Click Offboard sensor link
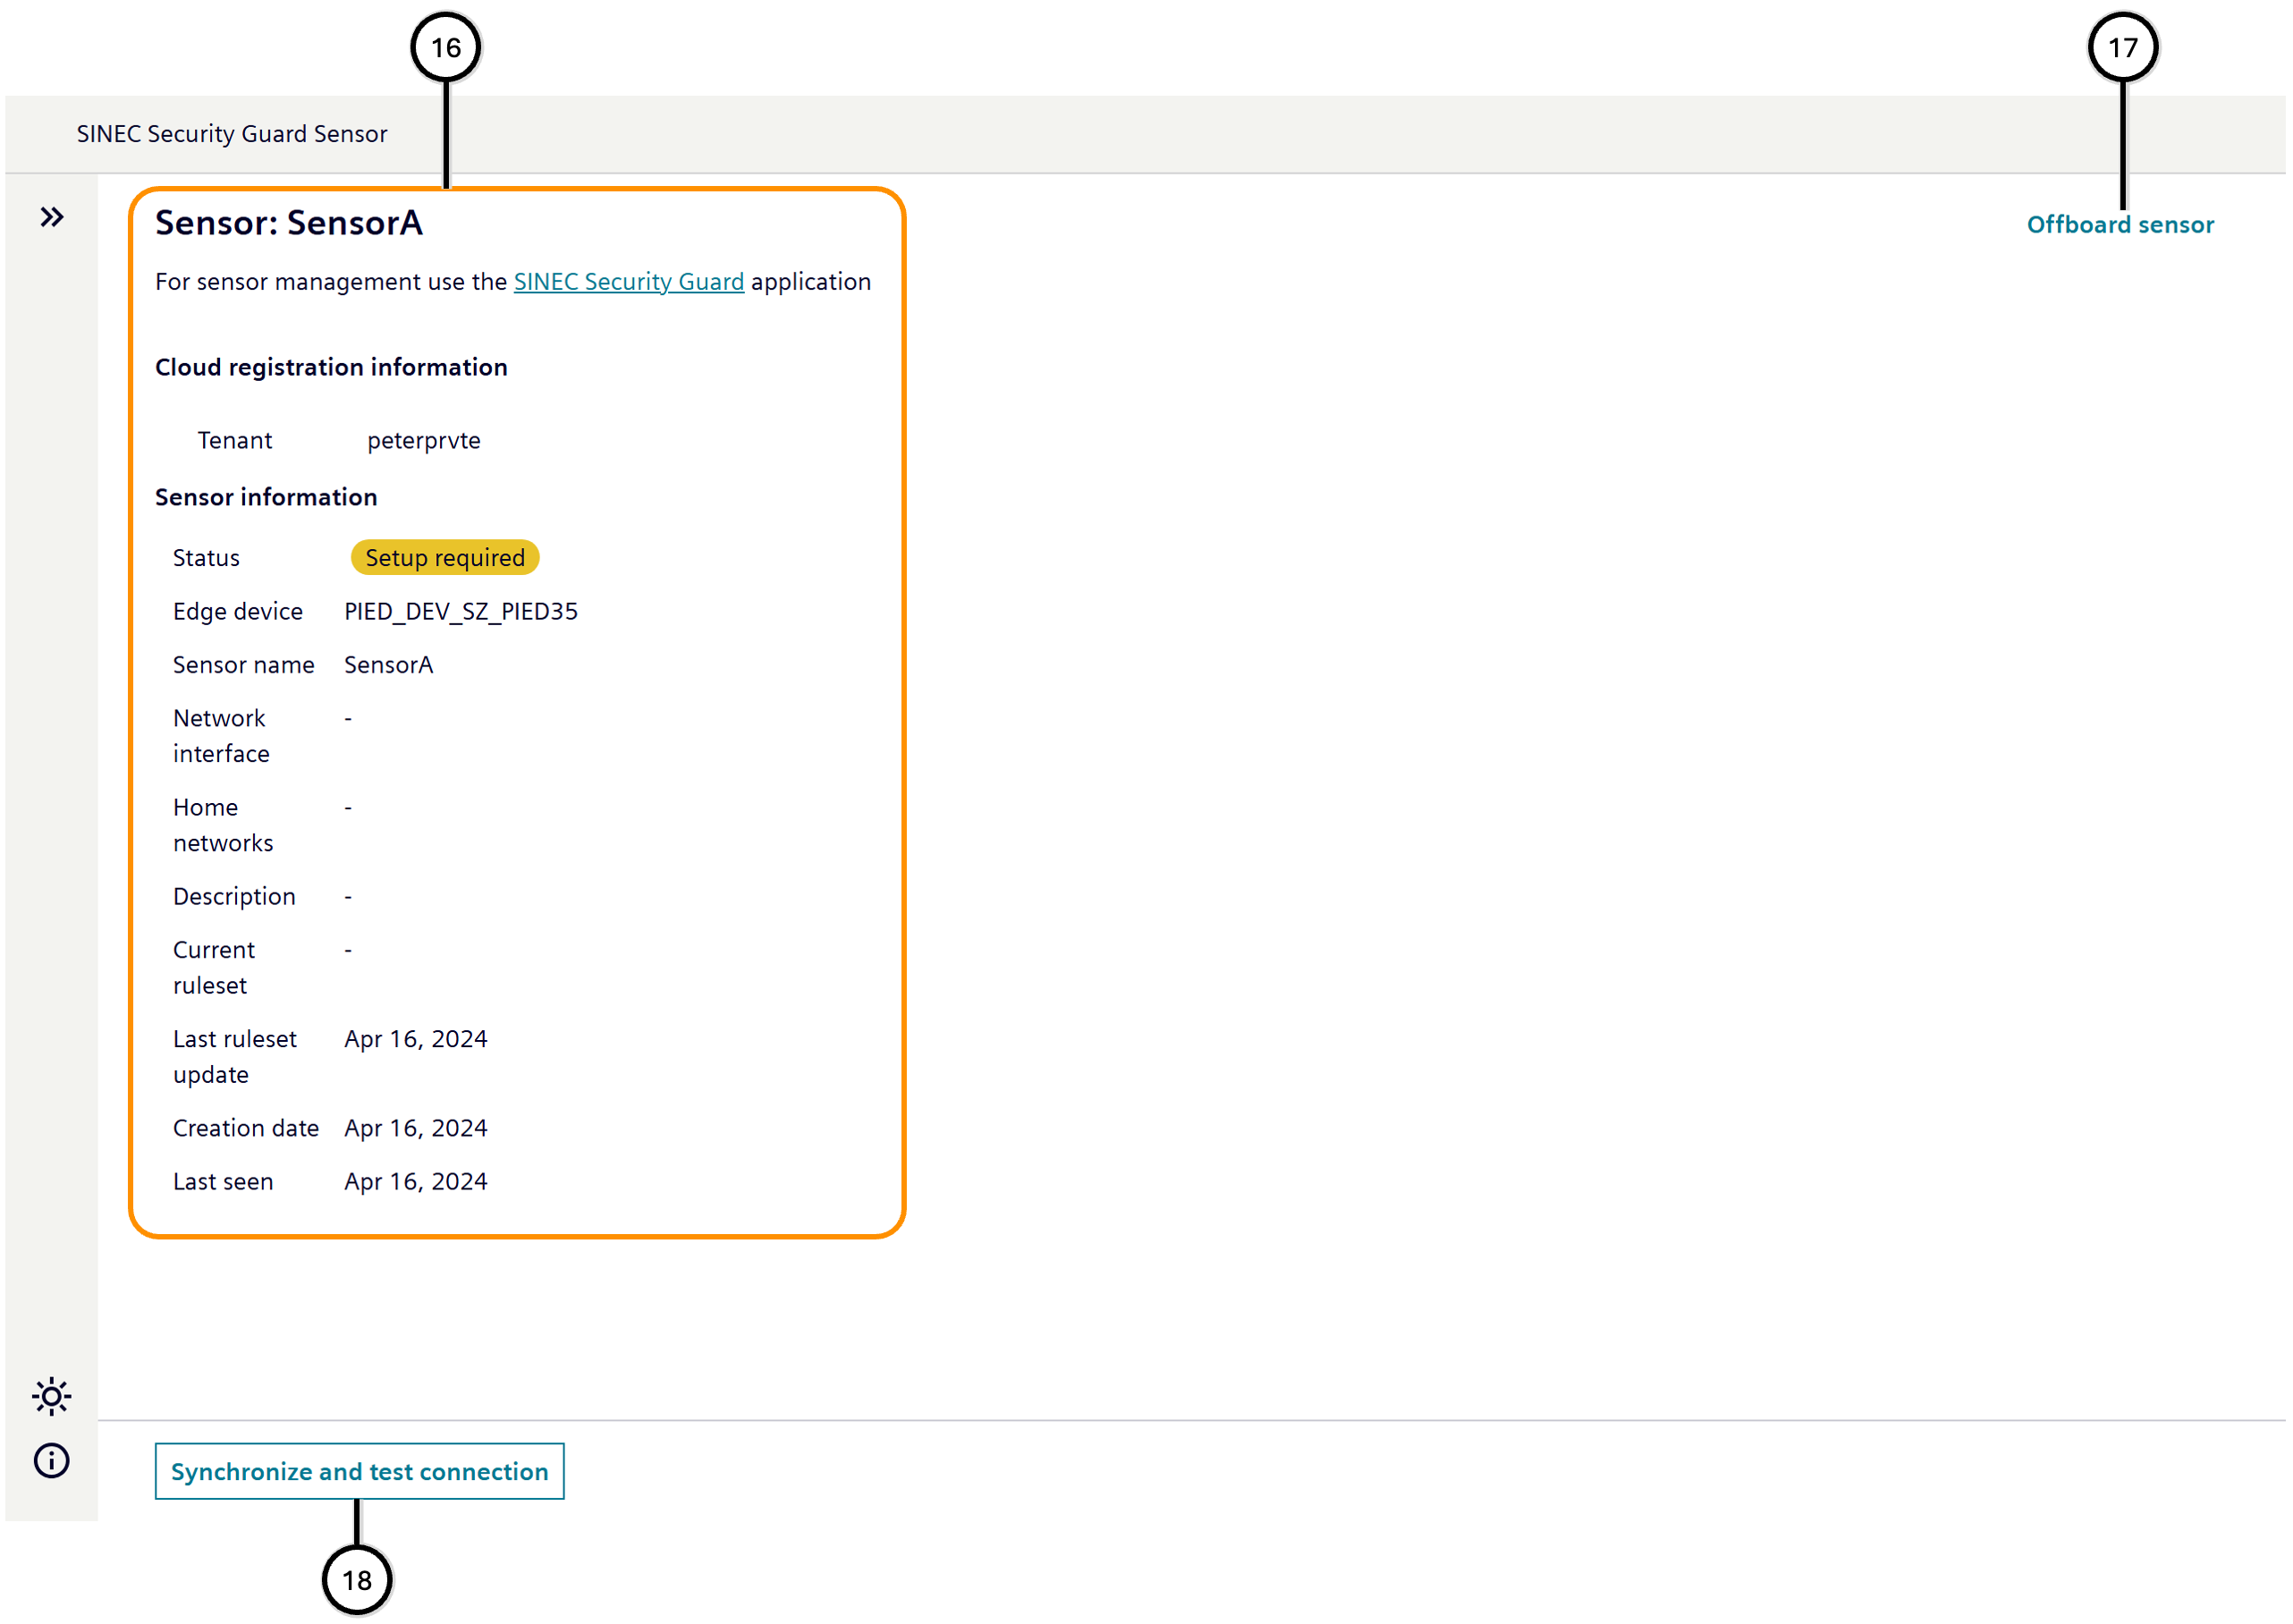The height and width of the screenshot is (1624, 2293). tap(2119, 224)
